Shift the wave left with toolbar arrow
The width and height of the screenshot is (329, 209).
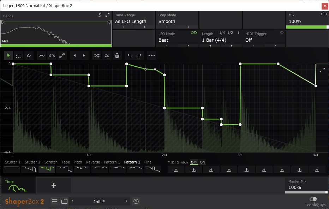coord(74,56)
